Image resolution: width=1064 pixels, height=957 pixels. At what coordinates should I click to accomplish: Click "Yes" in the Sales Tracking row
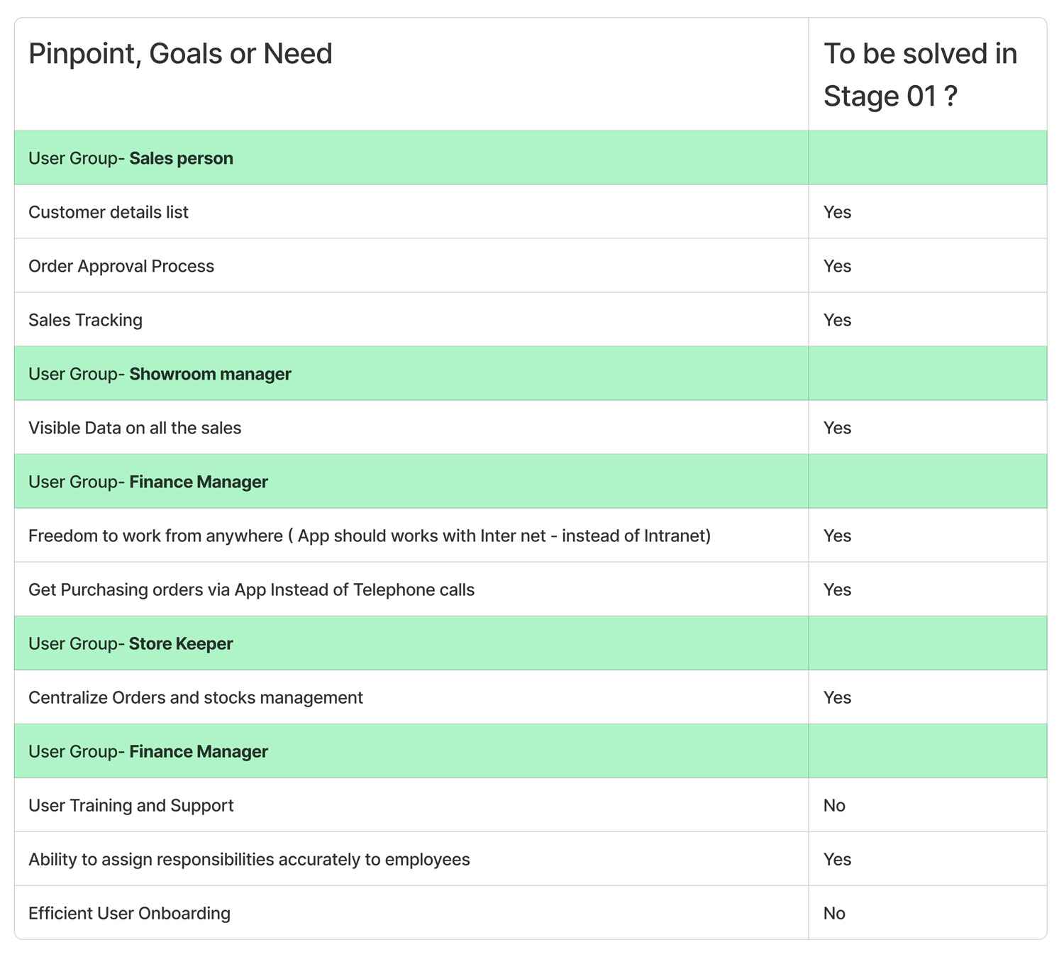click(837, 320)
